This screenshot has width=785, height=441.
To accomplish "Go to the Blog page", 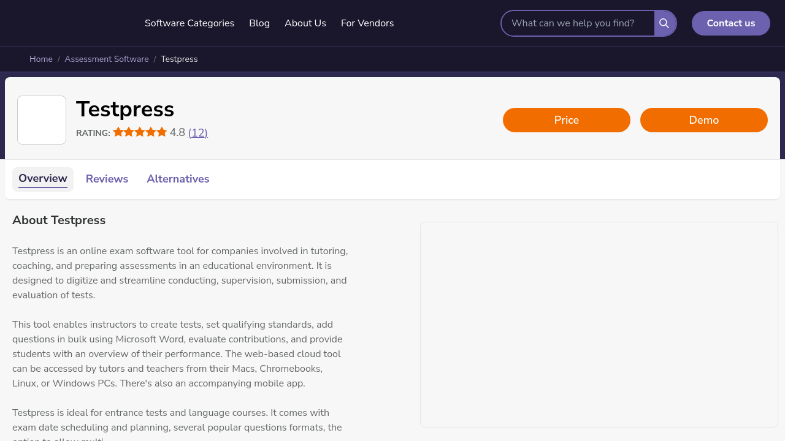I will click(x=259, y=23).
